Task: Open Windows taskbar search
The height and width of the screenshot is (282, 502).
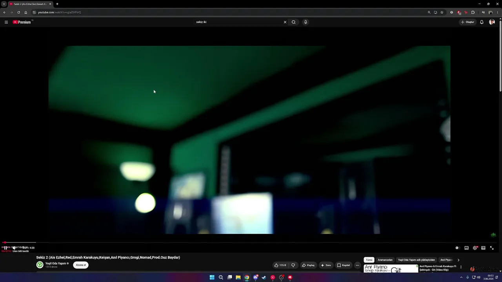Action: pyautogui.click(x=221, y=277)
